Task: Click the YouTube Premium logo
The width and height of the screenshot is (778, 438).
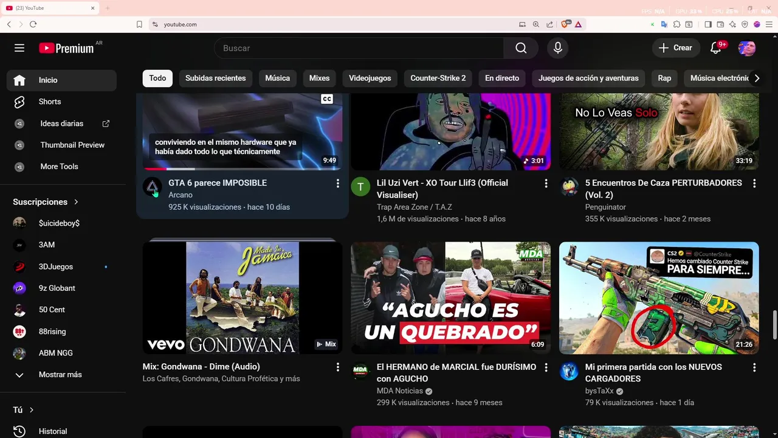Action: (x=66, y=48)
